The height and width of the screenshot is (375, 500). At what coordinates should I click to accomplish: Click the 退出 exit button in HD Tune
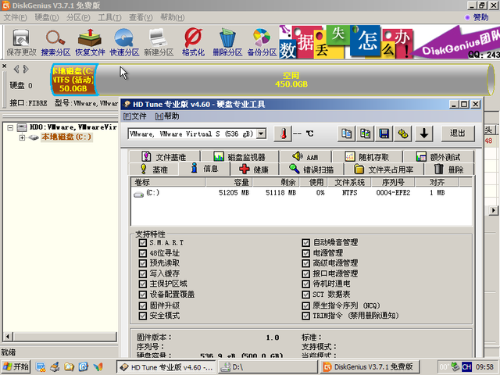click(458, 134)
